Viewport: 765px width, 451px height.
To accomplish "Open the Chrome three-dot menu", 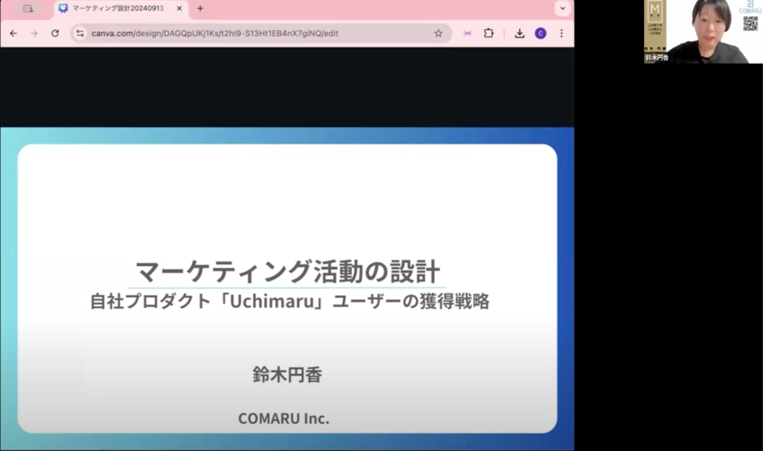I will coord(562,33).
